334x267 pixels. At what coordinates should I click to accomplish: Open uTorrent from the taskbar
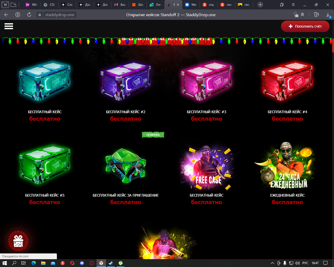[x=121, y=263]
